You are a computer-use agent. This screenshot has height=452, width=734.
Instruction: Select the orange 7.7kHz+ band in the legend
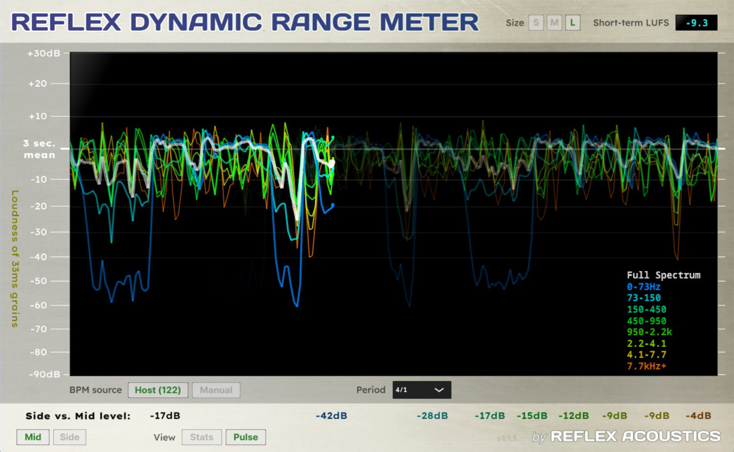646,366
